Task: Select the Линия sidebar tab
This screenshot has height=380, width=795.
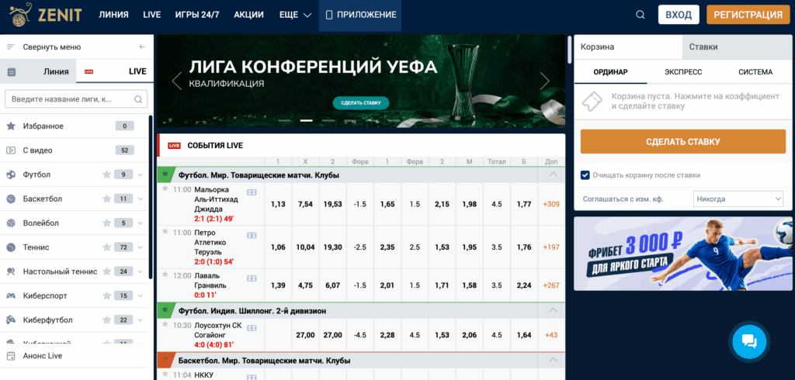Action: click(x=38, y=71)
